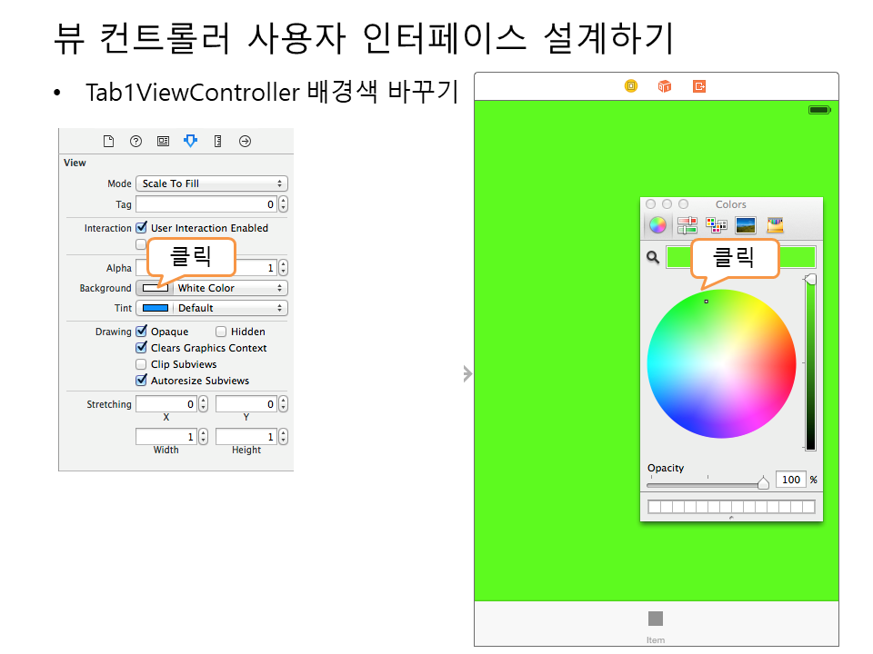The image size is (873, 654).
Task: Click the Exit icon in scene dock
Action: [x=698, y=86]
